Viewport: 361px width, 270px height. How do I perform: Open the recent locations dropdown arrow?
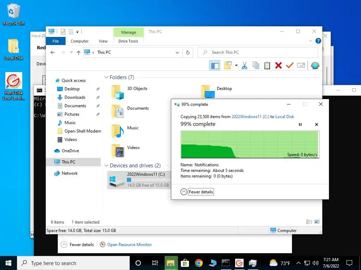coord(71,52)
